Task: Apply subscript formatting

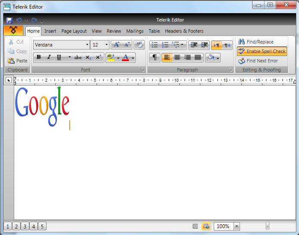Action: tap(88, 58)
